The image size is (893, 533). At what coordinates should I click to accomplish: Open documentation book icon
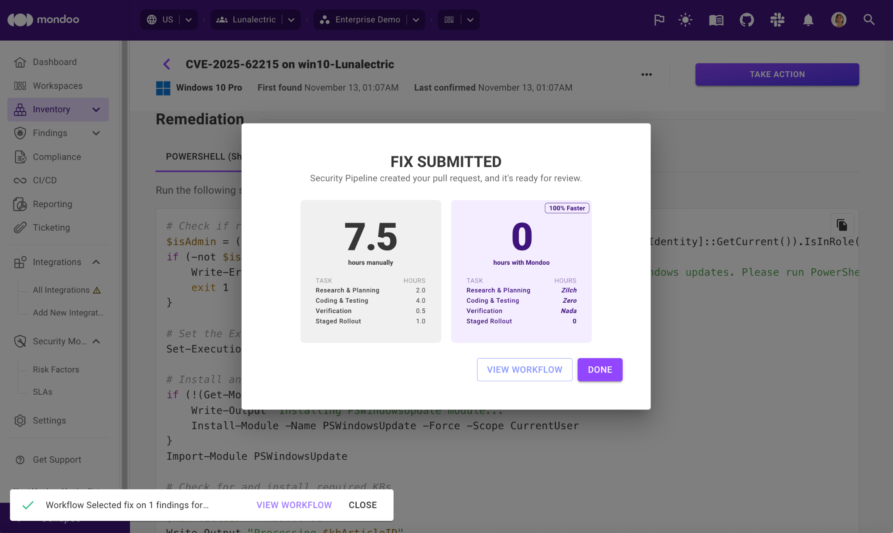coord(716,20)
